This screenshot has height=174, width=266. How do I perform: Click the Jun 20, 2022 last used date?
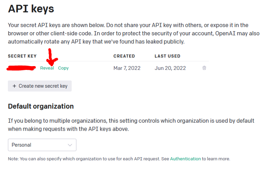[170, 68]
